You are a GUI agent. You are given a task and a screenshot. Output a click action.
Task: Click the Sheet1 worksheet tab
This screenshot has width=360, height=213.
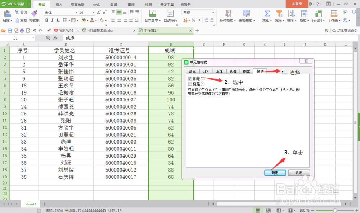point(31,204)
